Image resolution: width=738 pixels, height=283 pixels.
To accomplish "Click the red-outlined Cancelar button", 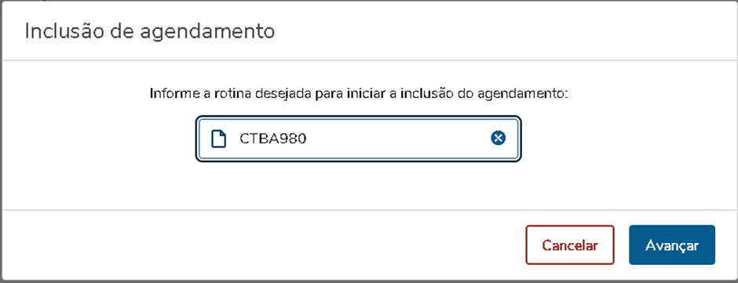I will (x=570, y=245).
